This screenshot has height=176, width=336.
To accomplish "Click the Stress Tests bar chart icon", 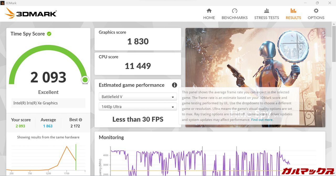I will pos(266,11).
